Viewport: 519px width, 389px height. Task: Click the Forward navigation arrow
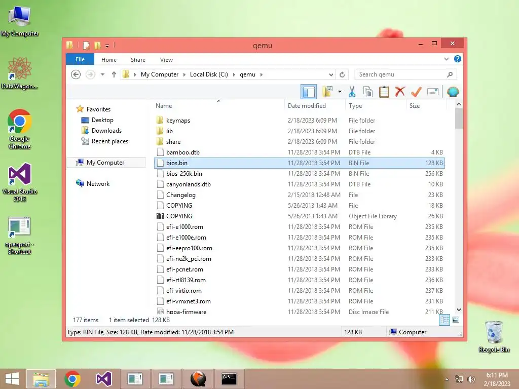pyautogui.click(x=90, y=74)
